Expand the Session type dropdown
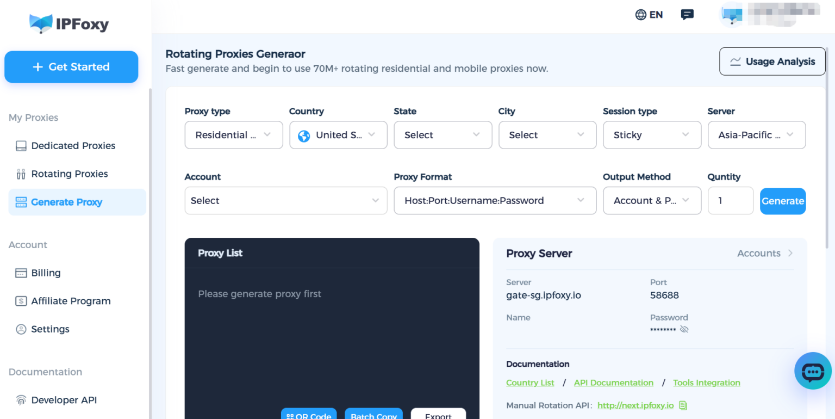The width and height of the screenshot is (835, 419). tap(652, 135)
